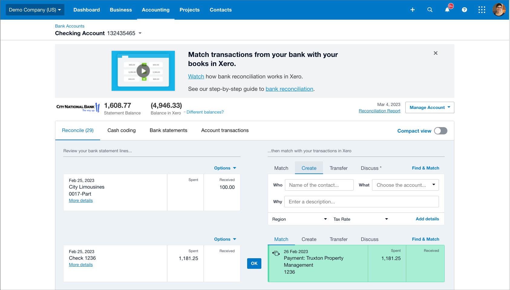The width and height of the screenshot is (510, 290).
Task: Click the contact name input field
Action: pos(319,185)
